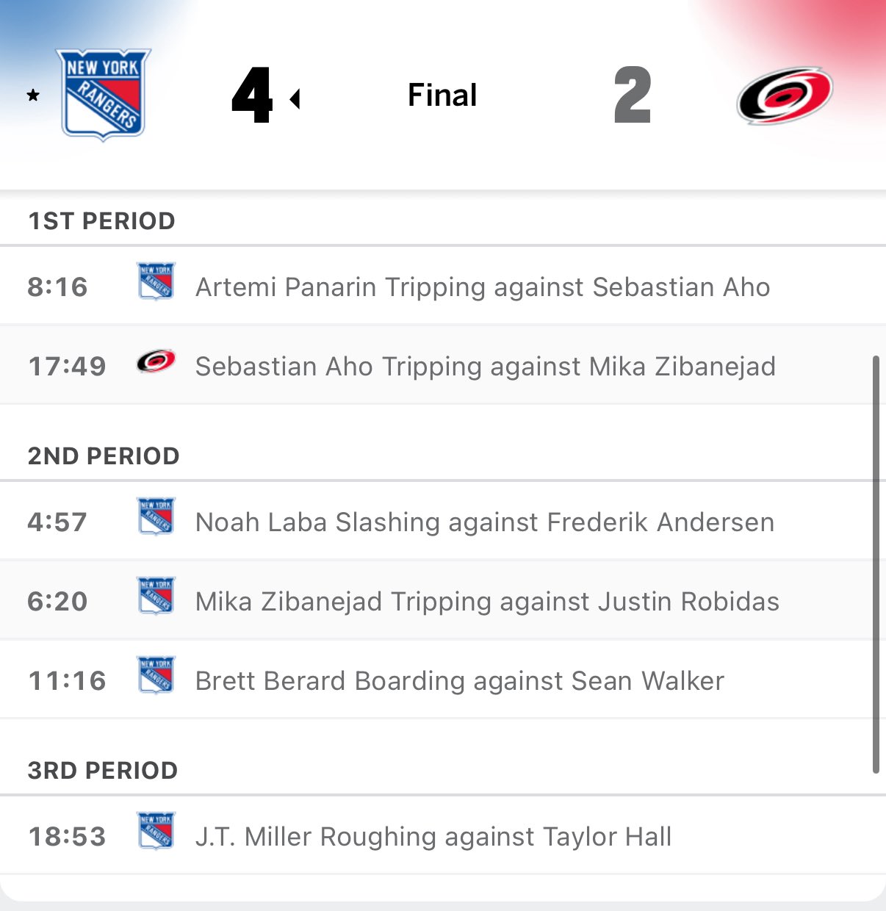This screenshot has height=911, width=886.
Task: Click the New York Rangers logo in header
Action: coord(103,94)
